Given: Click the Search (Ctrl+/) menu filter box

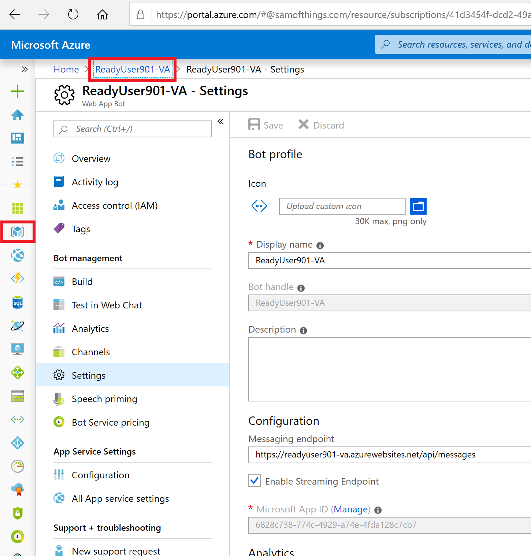Looking at the screenshot, I should 133,129.
